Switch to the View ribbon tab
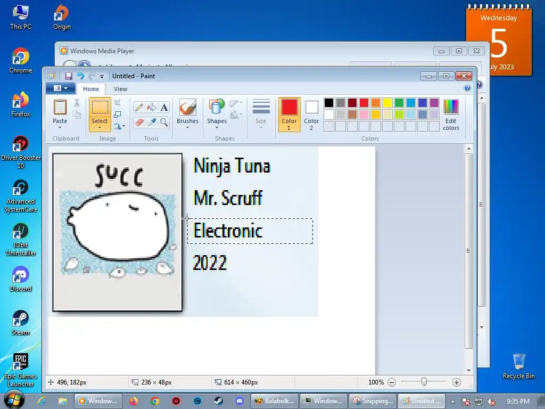Screen dimensions: 545x409 121,89
